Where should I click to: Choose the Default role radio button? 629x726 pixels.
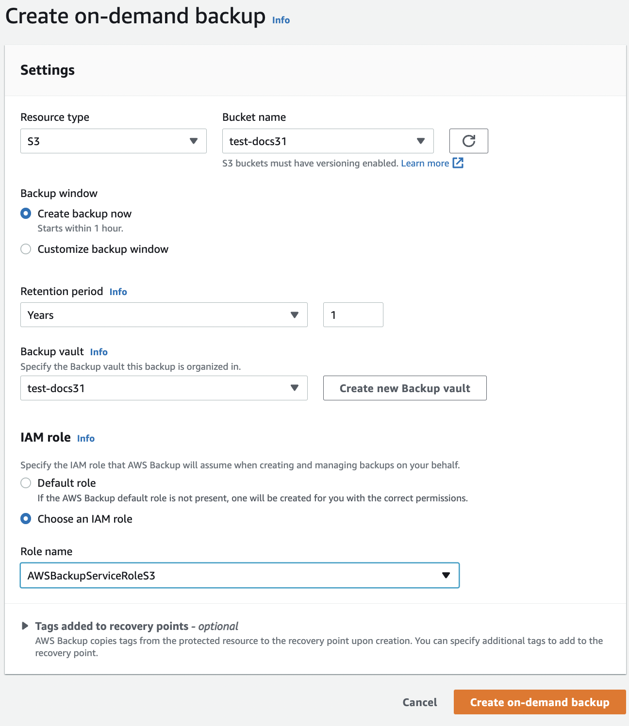(26, 483)
